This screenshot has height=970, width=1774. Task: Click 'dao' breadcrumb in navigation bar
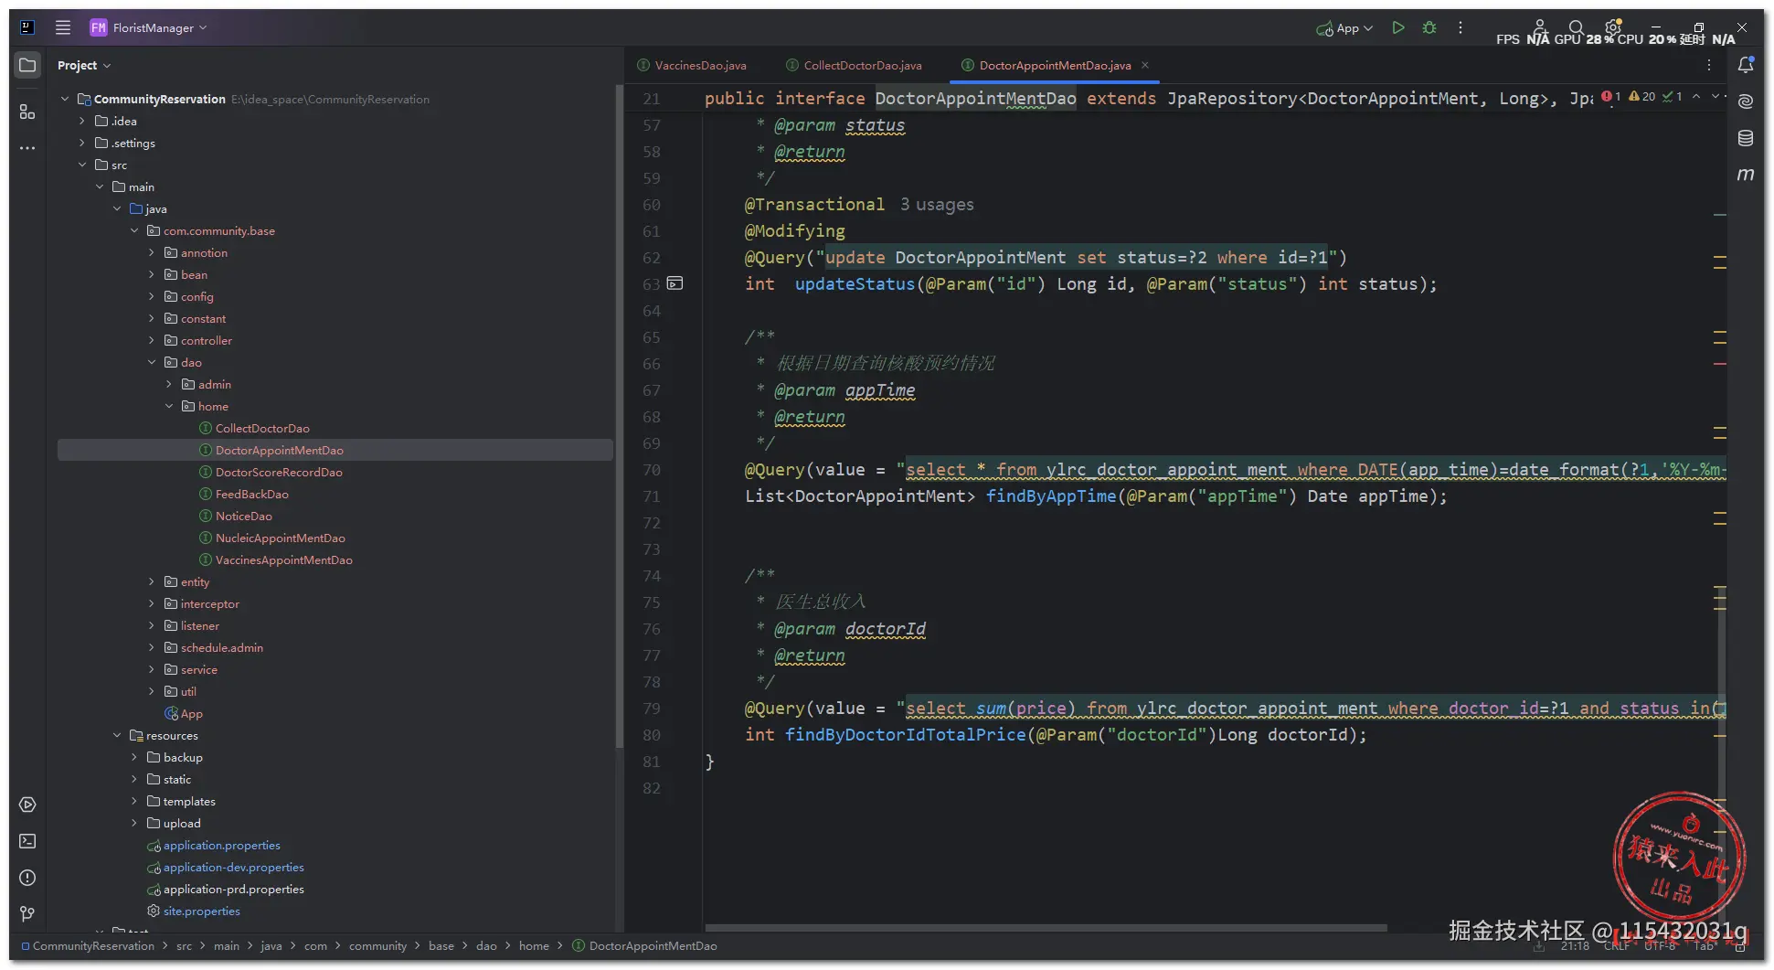pos(486,945)
